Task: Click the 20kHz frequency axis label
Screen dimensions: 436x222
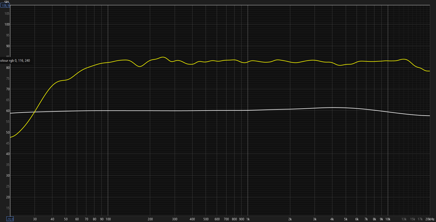Action: [x=430, y=219]
